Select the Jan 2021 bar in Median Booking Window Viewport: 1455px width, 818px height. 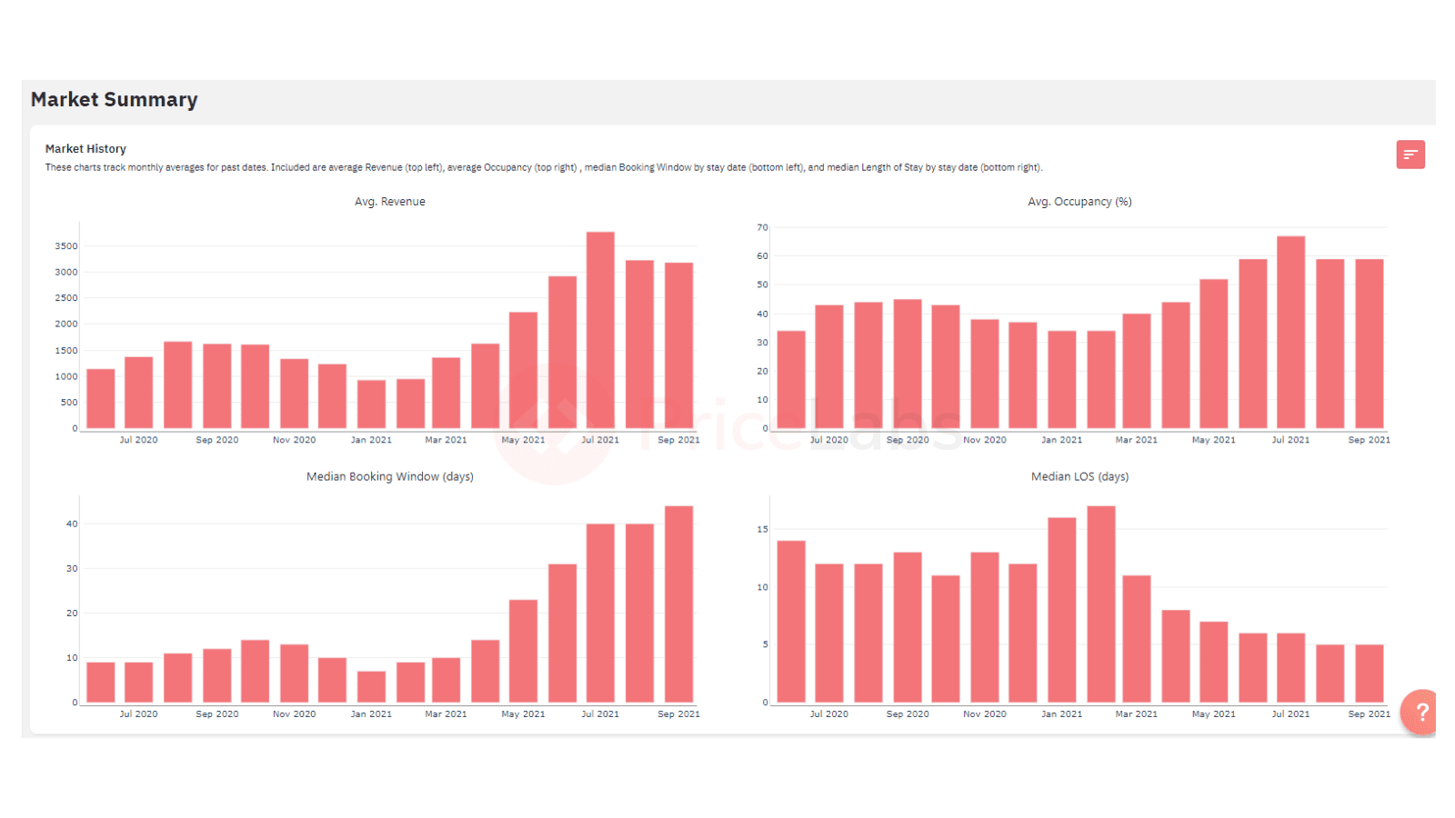(x=371, y=687)
